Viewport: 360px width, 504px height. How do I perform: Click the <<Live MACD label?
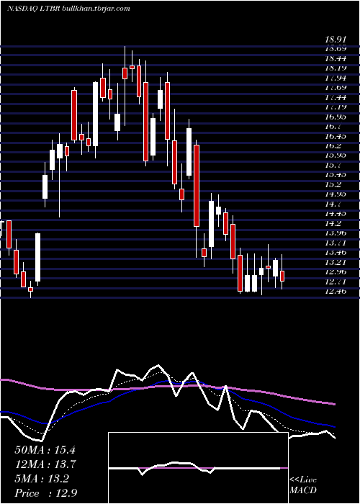303,485
